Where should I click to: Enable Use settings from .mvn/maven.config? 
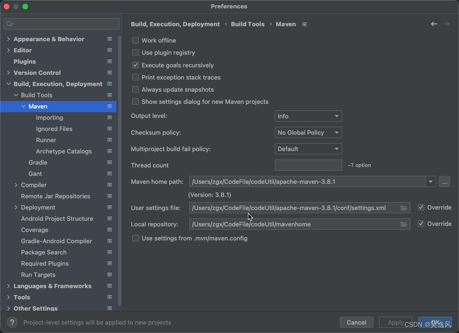[x=135, y=238]
